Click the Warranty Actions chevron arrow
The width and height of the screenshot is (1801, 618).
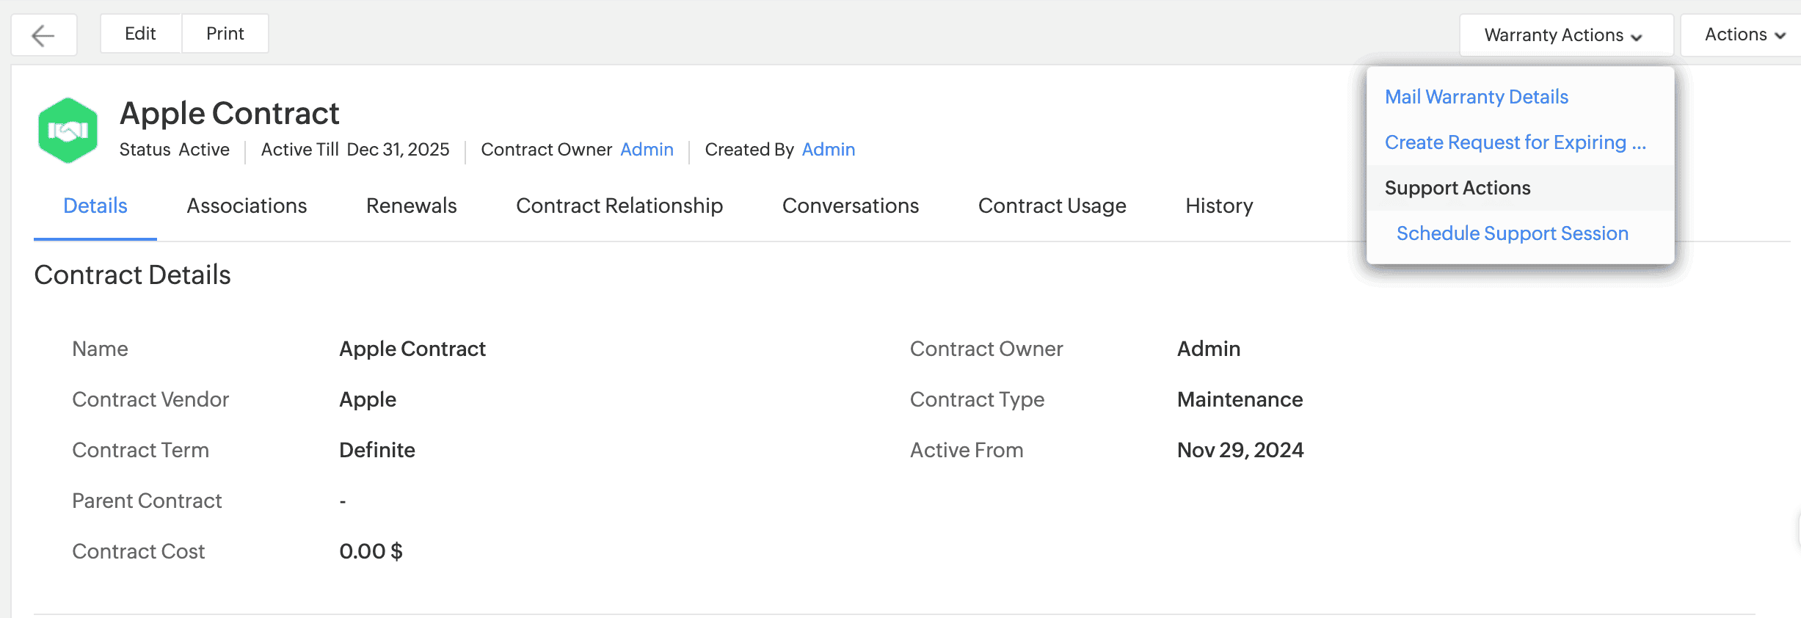pyautogui.click(x=1637, y=37)
